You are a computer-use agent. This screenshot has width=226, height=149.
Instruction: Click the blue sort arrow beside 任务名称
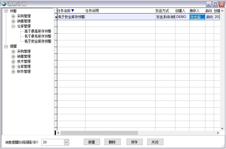click(x=73, y=11)
